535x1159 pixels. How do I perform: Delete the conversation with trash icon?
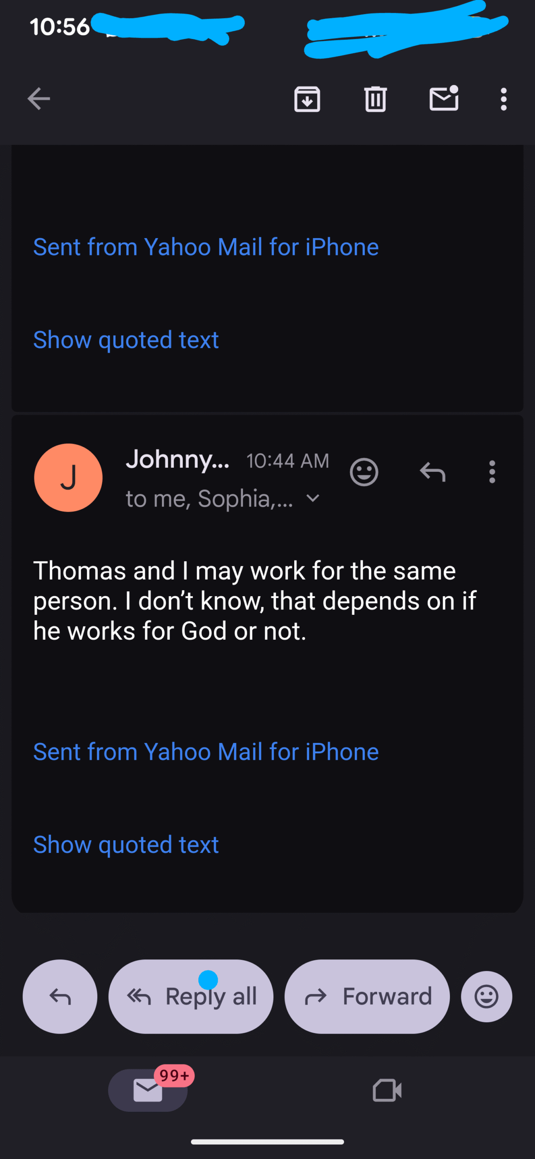(x=375, y=99)
